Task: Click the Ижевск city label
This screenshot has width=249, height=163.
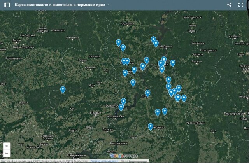Action: (x=95, y=112)
